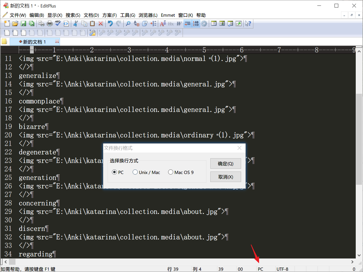Undo the last edit
Viewport: 363px width, 272px height.
coord(110,23)
